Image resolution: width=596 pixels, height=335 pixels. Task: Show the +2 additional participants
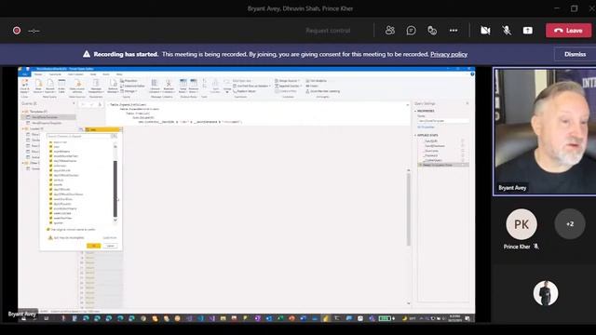(570, 224)
